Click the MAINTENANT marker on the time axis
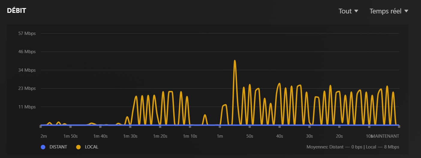The image size is (421, 158). coord(386,136)
